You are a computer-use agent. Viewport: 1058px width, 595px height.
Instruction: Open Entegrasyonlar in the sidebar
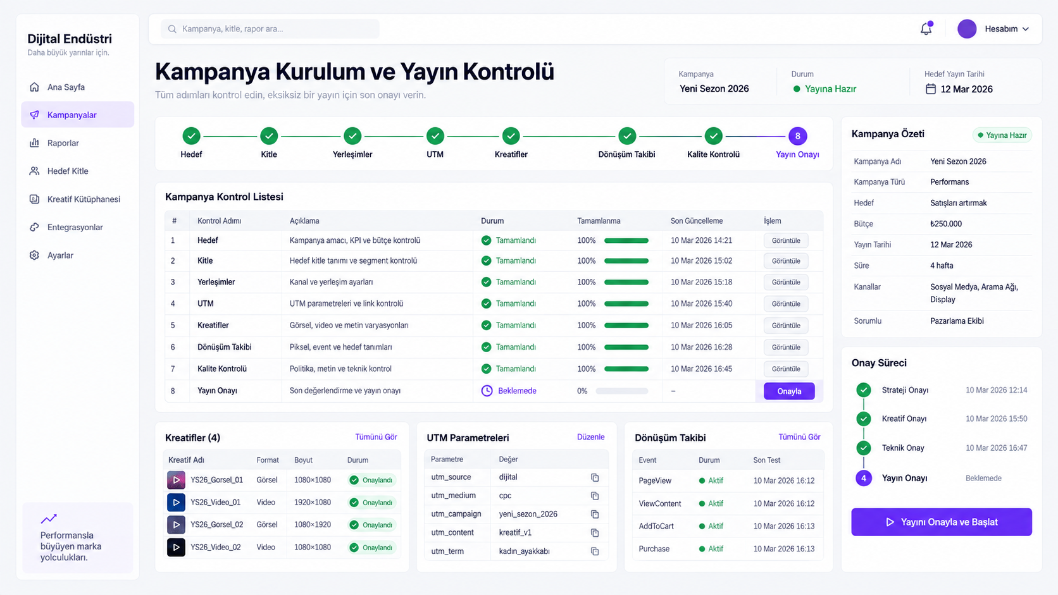click(77, 227)
